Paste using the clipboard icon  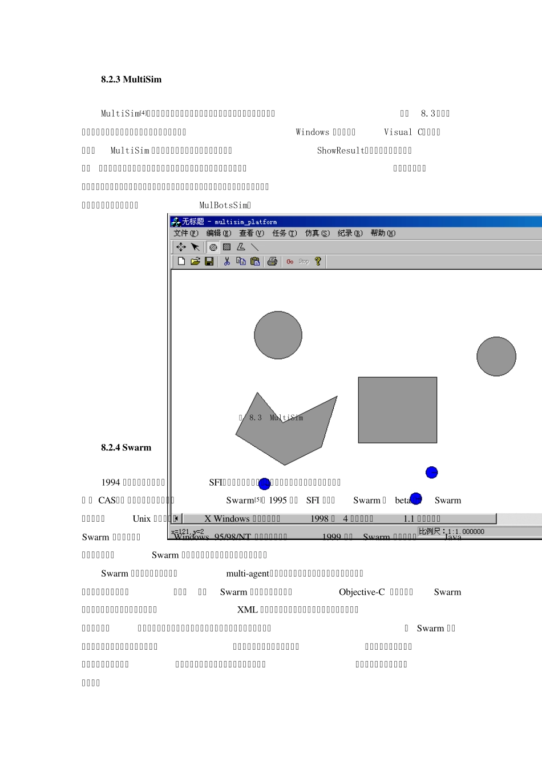pos(255,261)
